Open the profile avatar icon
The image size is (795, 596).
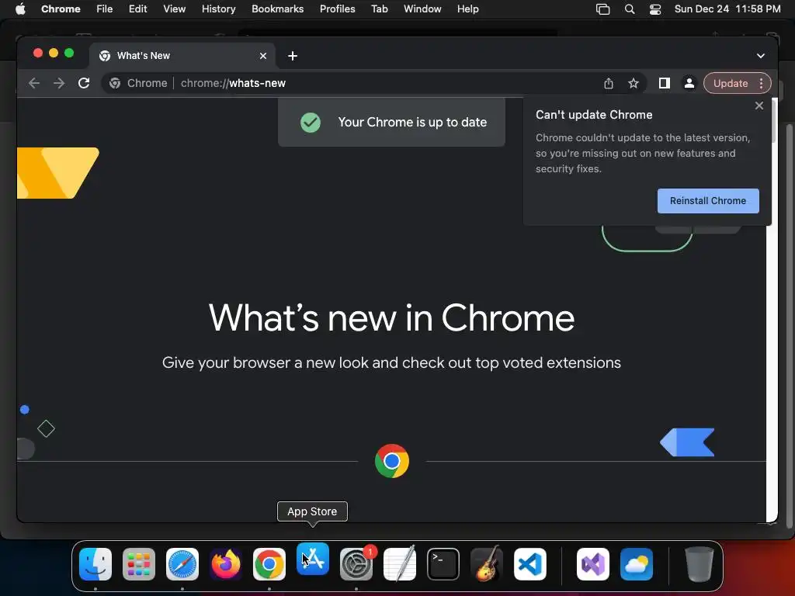(x=689, y=83)
